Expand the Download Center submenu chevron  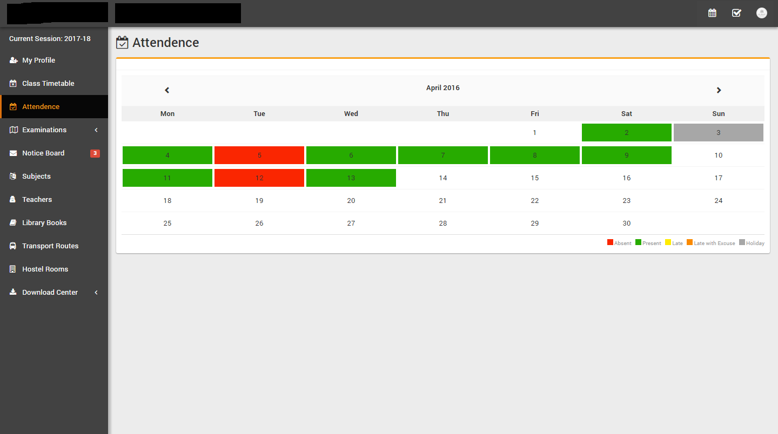[x=96, y=293]
